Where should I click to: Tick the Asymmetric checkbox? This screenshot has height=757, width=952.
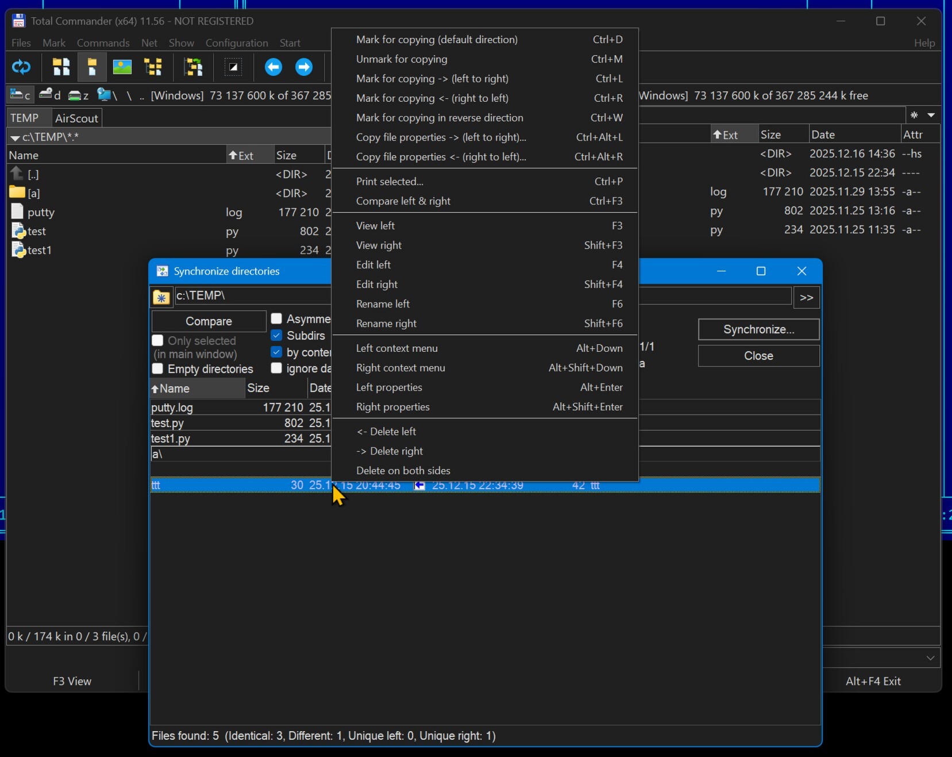coord(276,318)
